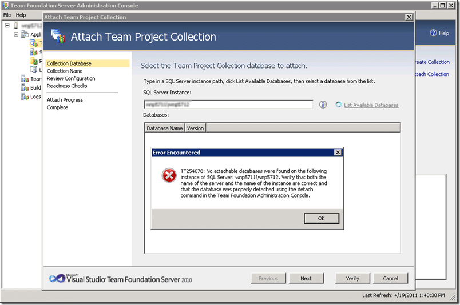This screenshot has width=460, height=305.
Task: Click the Attach Team Project Collection header icon
Action: click(x=58, y=37)
